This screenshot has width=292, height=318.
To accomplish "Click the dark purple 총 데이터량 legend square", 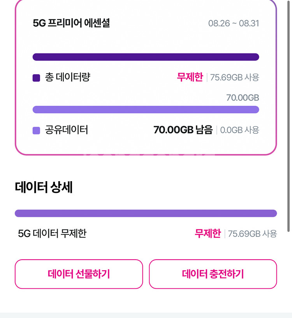I will point(36,78).
